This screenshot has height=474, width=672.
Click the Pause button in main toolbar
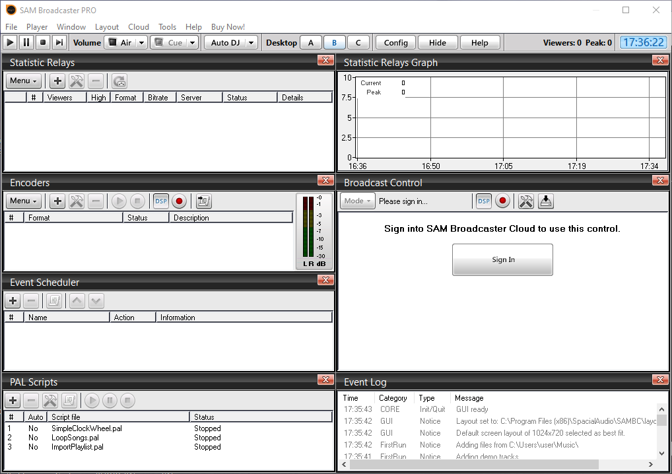pyautogui.click(x=26, y=42)
